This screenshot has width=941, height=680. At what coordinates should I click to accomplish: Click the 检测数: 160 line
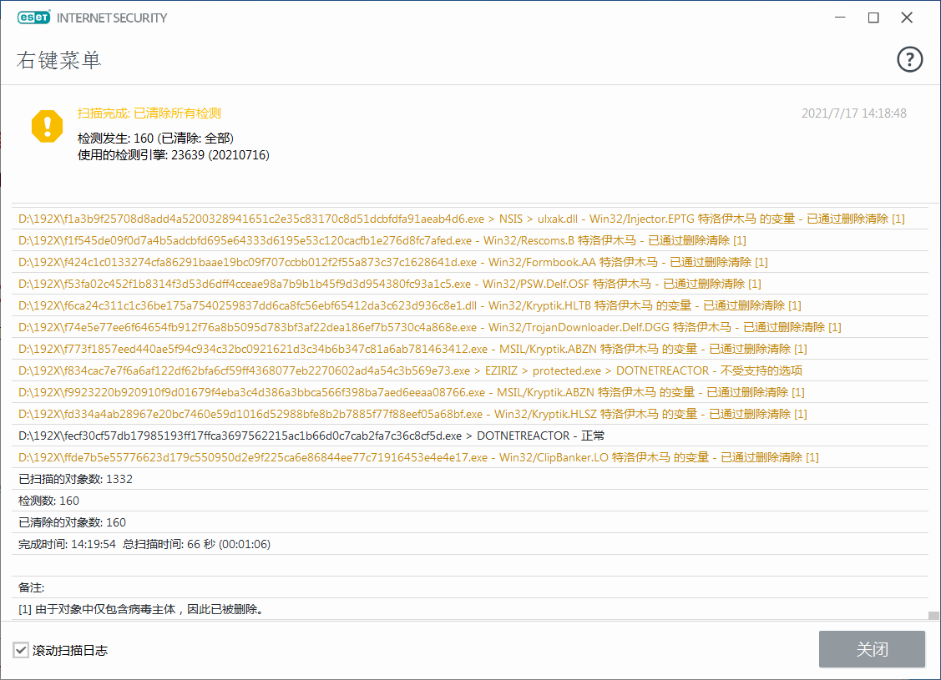(x=470, y=500)
